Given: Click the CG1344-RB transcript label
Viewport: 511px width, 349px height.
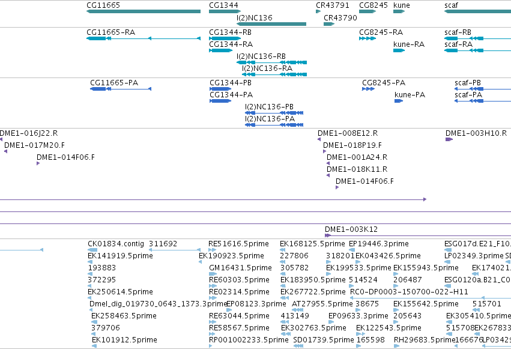Looking at the screenshot, I should click(231, 32).
